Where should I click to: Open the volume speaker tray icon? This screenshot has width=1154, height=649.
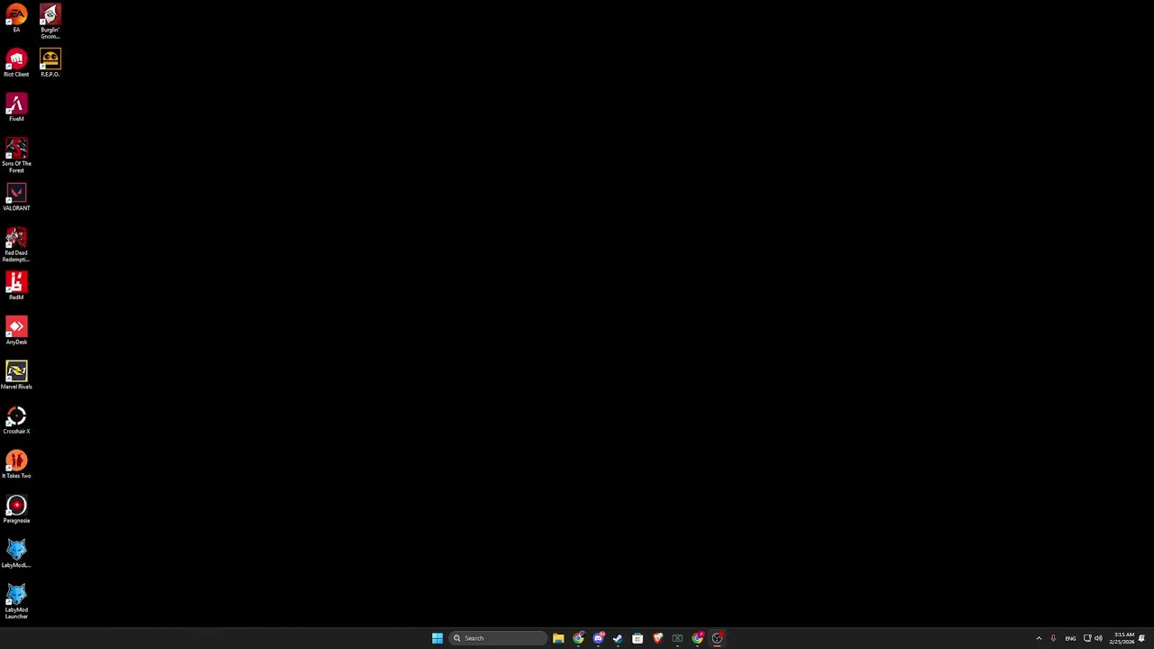(x=1098, y=638)
